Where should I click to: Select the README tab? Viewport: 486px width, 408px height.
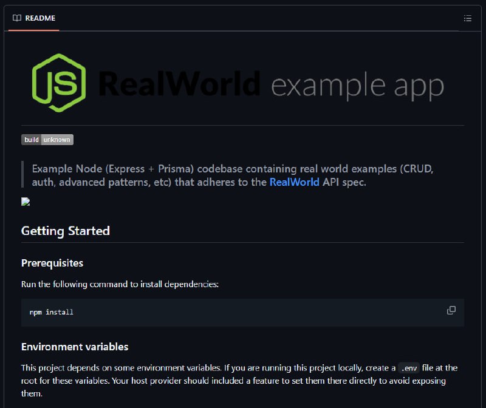click(x=34, y=18)
